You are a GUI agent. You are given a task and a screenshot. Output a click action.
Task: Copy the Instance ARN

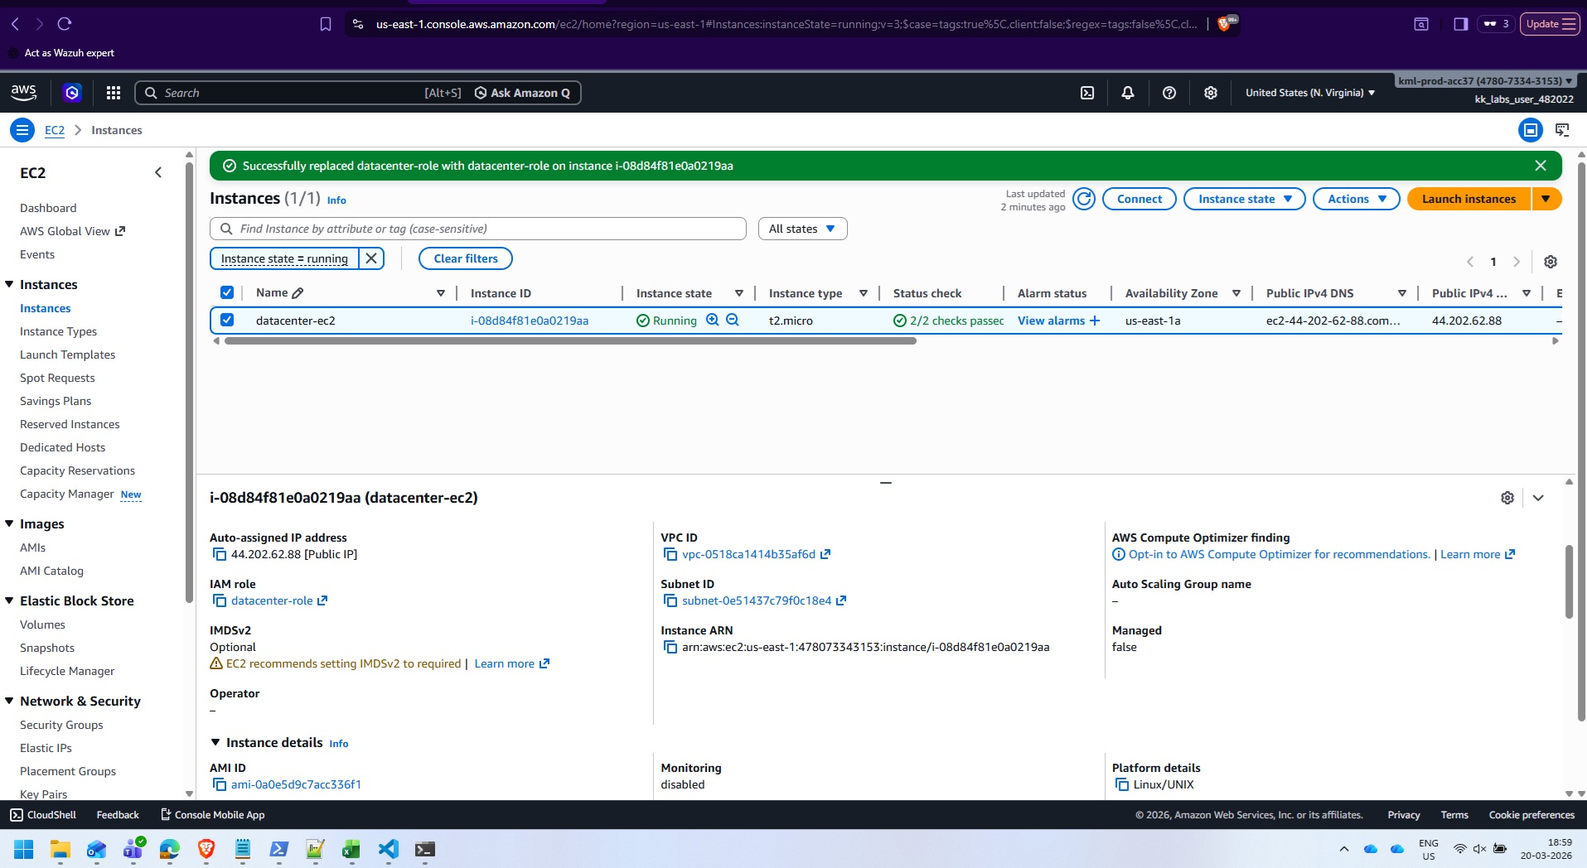click(x=671, y=648)
